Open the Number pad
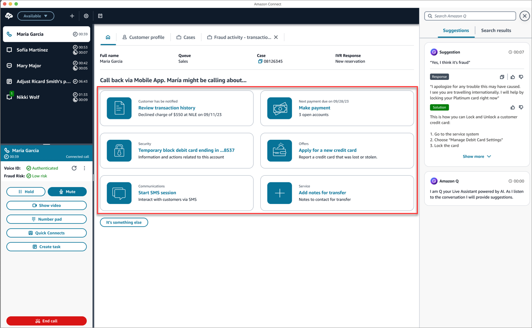532x328 pixels. [46, 219]
